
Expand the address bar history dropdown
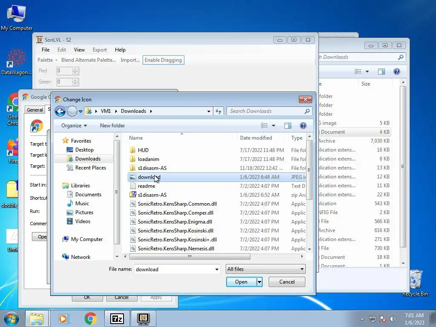(x=209, y=111)
